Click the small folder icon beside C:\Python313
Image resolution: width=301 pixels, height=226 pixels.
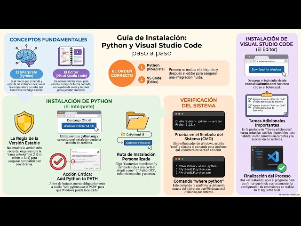click(123, 134)
